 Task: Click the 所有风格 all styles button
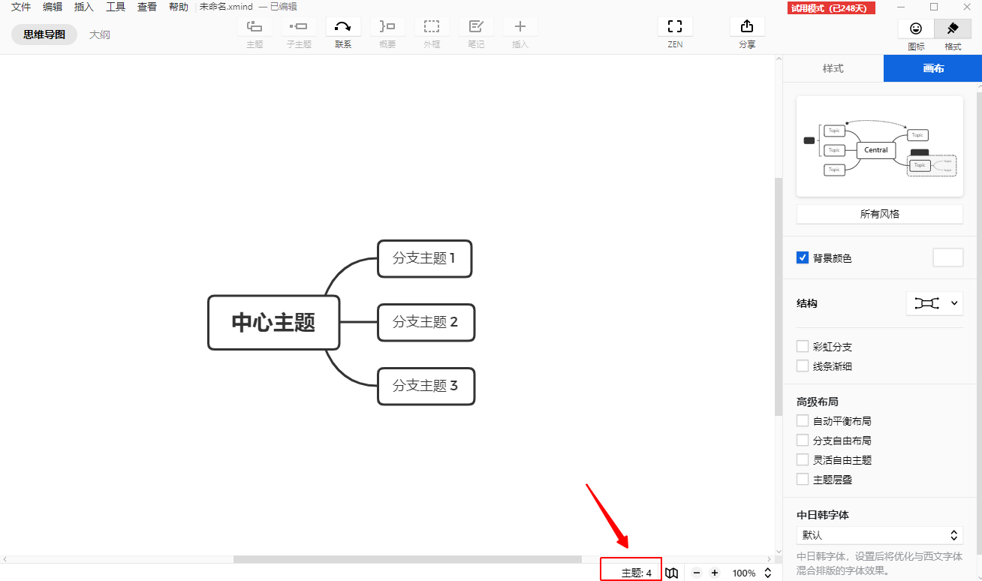pyautogui.click(x=879, y=214)
